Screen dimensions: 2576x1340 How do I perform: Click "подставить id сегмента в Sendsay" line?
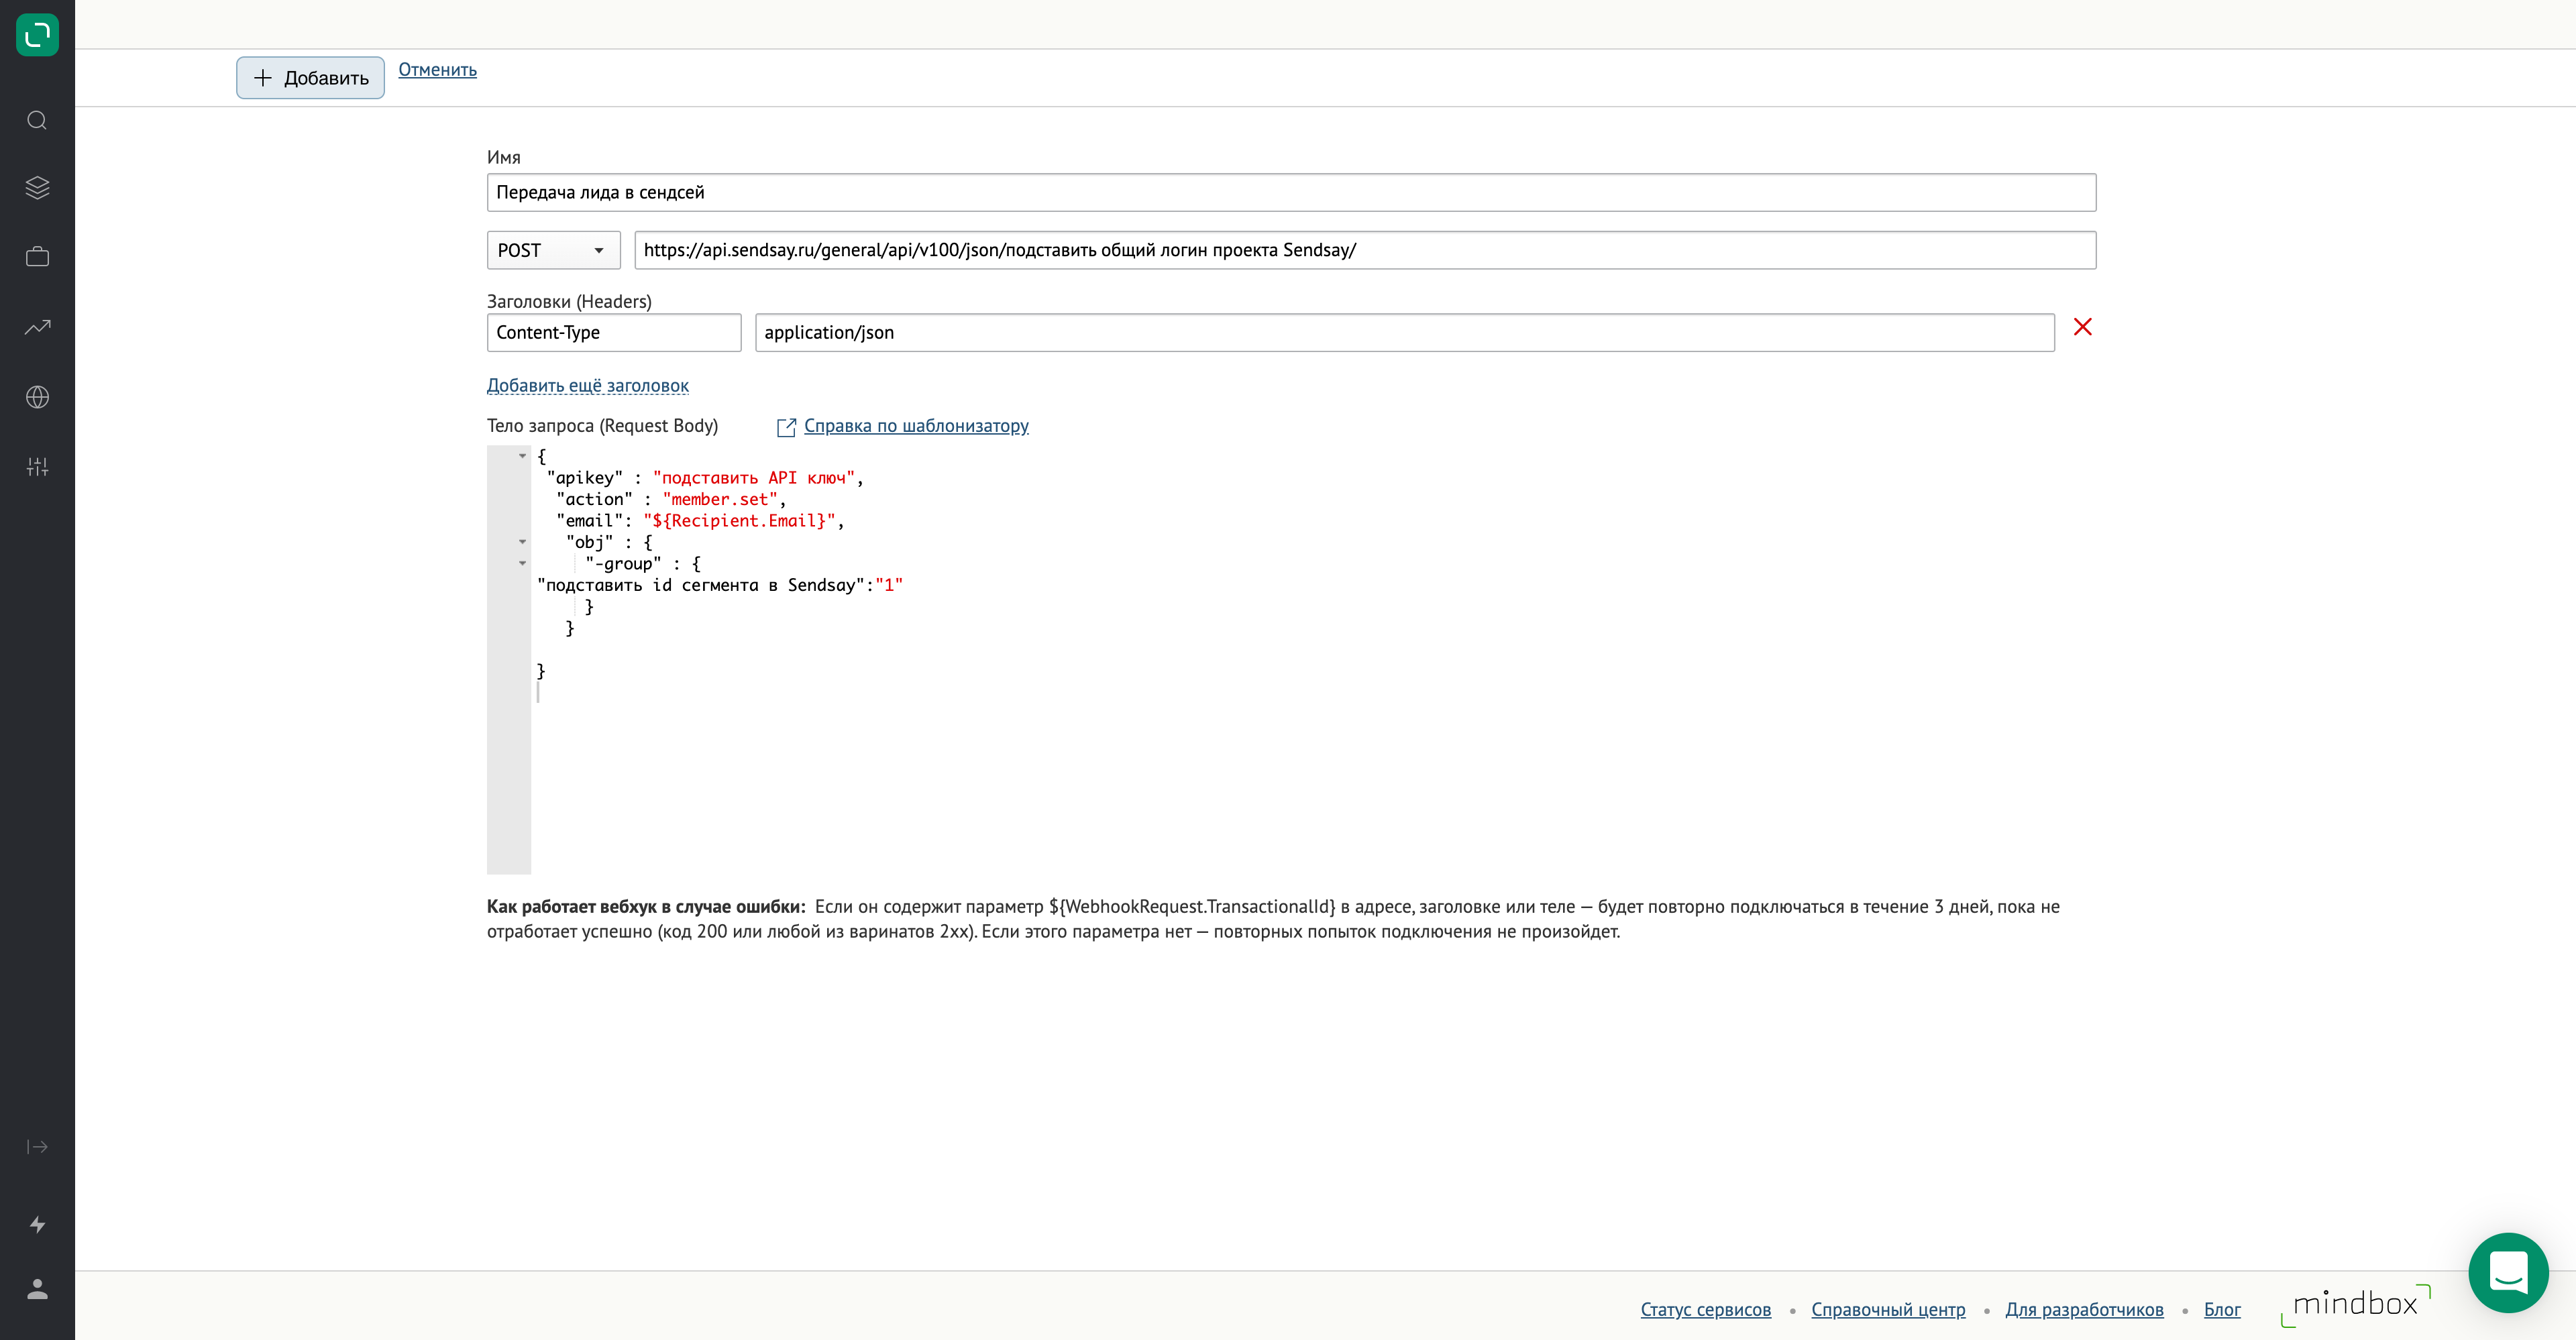click(x=720, y=585)
